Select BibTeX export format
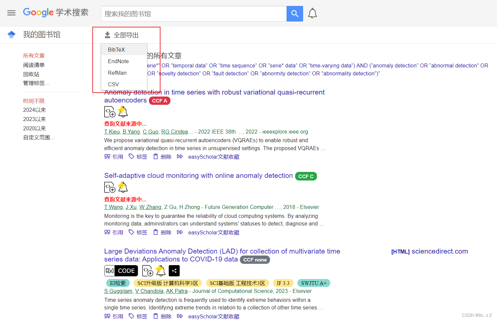 (x=124, y=50)
